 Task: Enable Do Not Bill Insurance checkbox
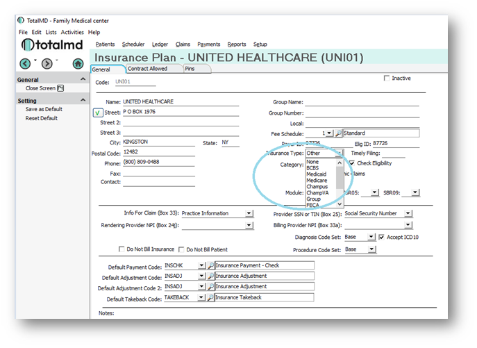(x=122, y=249)
